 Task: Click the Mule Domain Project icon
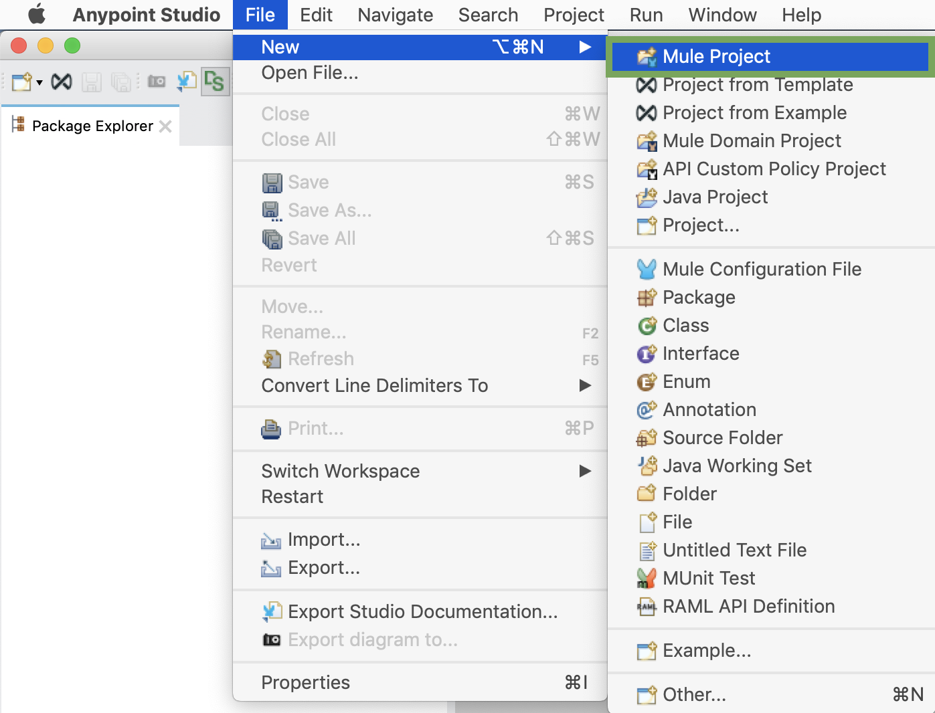pyautogui.click(x=646, y=141)
